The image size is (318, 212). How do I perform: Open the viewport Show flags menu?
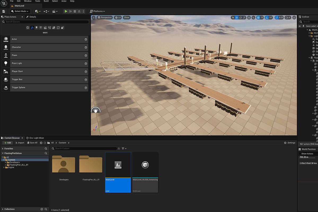coord(127,17)
